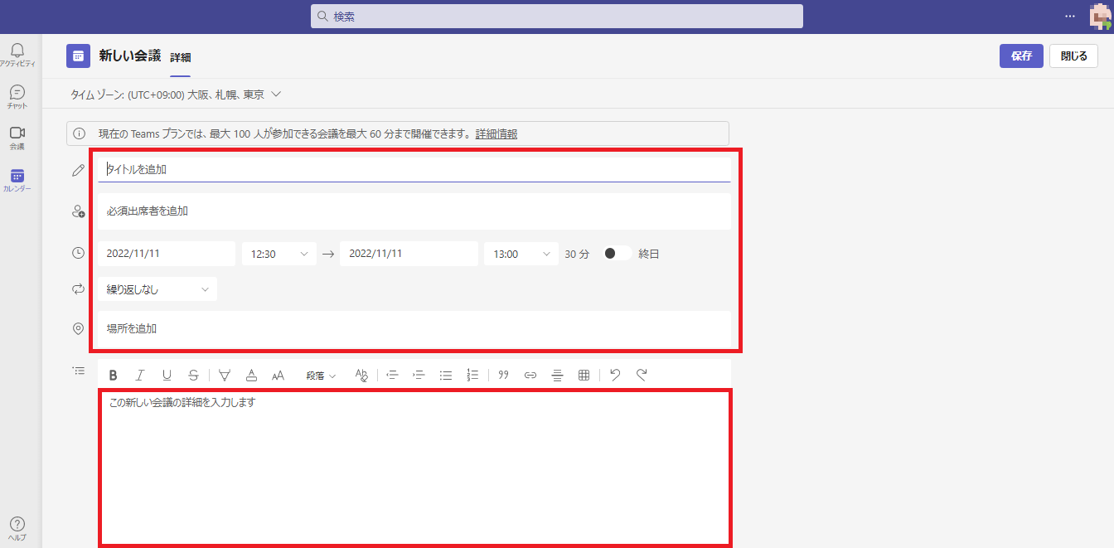1114x548 pixels.
Task: Click the bulleted list icon
Action: pyautogui.click(x=446, y=376)
